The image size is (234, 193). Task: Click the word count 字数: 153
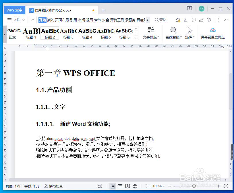pyautogui.click(x=32, y=186)
